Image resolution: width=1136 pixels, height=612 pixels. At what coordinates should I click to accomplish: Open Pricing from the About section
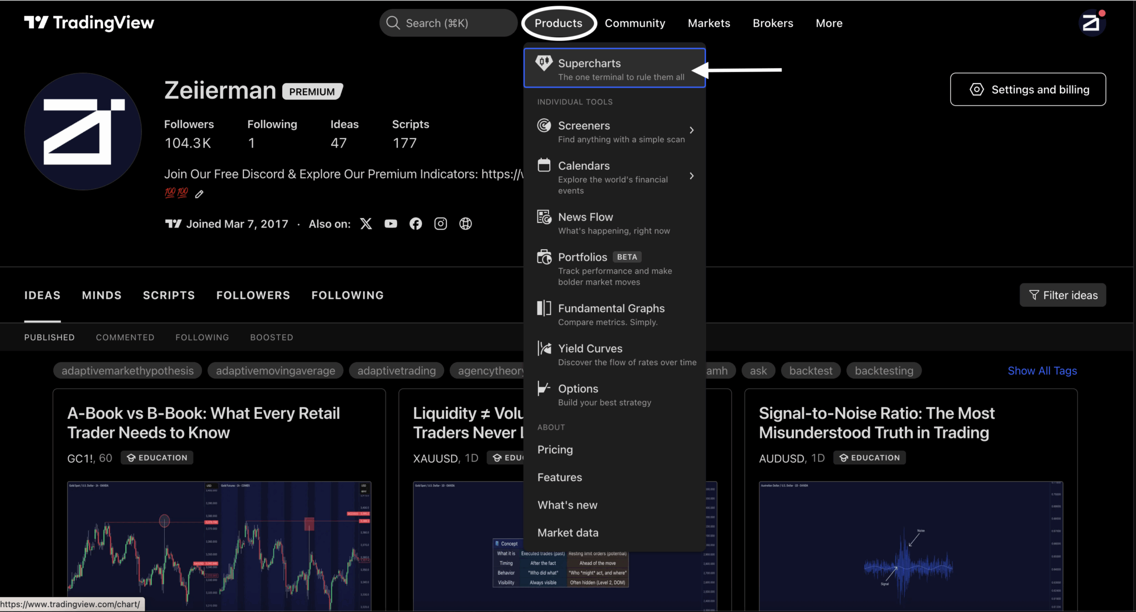[555, 449]
